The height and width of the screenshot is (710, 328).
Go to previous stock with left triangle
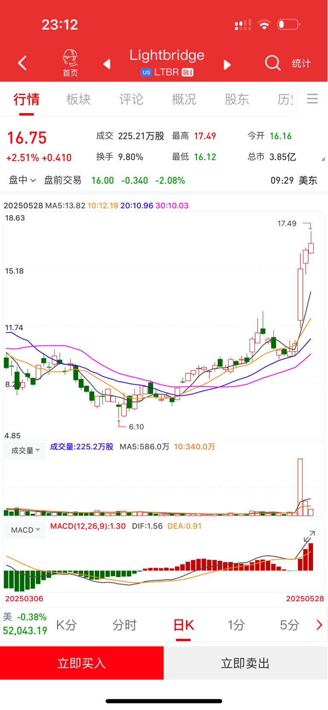coord(107,64)
